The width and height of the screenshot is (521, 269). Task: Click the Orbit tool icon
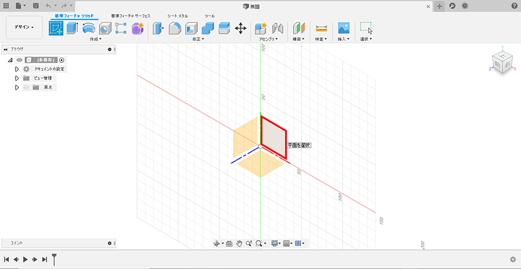click(x=217, y=244)
